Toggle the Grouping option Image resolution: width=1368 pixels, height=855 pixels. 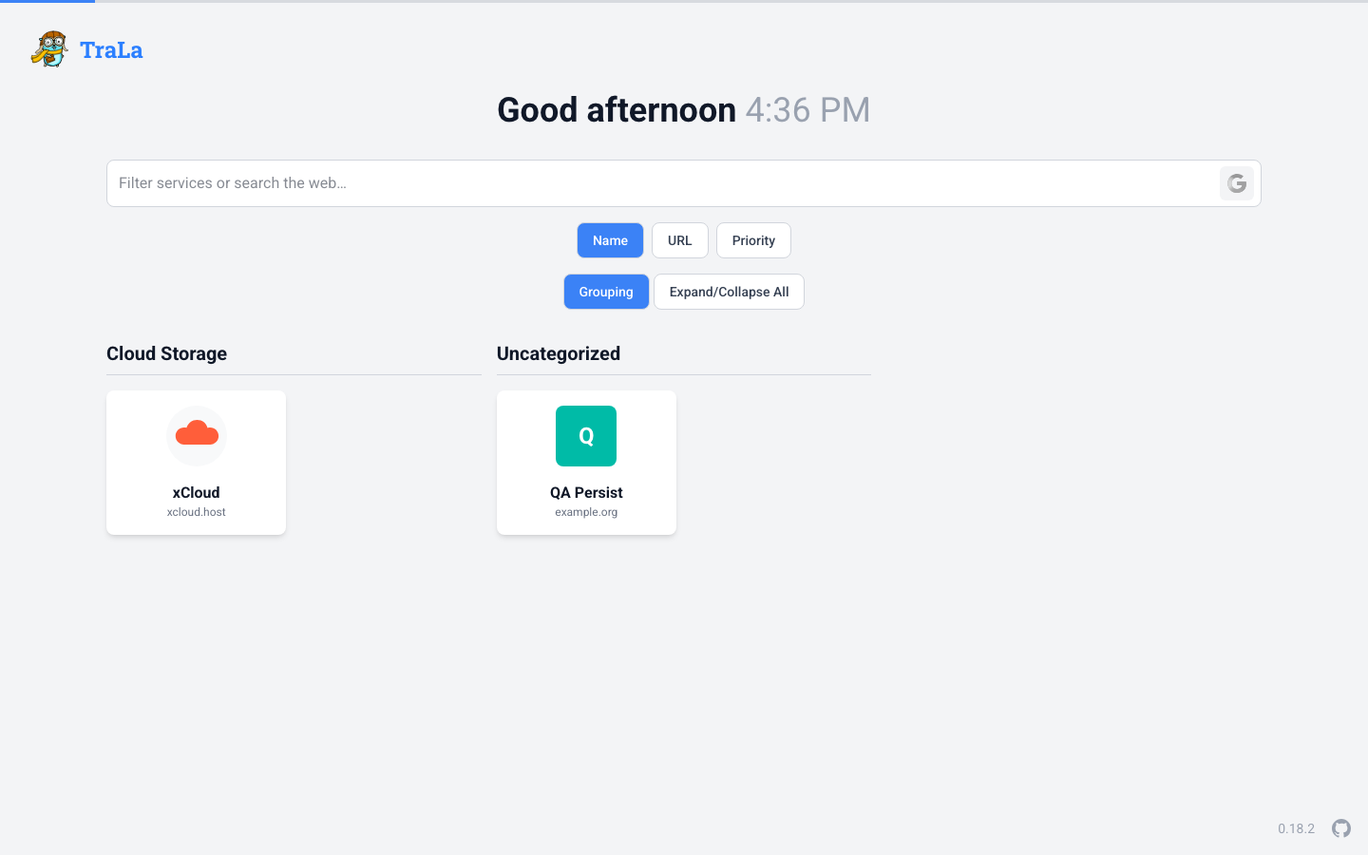(x=606, y=292)
